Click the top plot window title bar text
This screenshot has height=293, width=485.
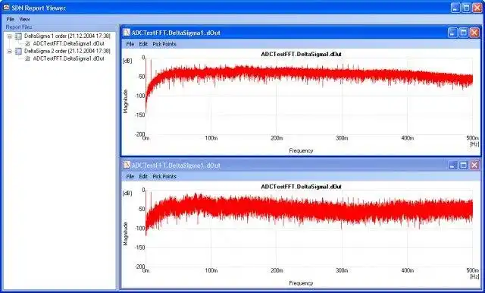(176, 33)
